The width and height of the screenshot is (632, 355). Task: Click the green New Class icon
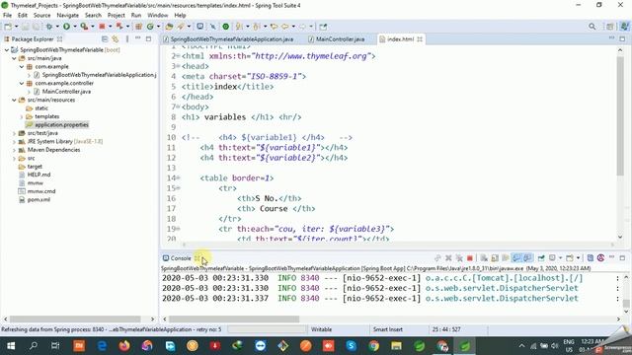[150, 27]
